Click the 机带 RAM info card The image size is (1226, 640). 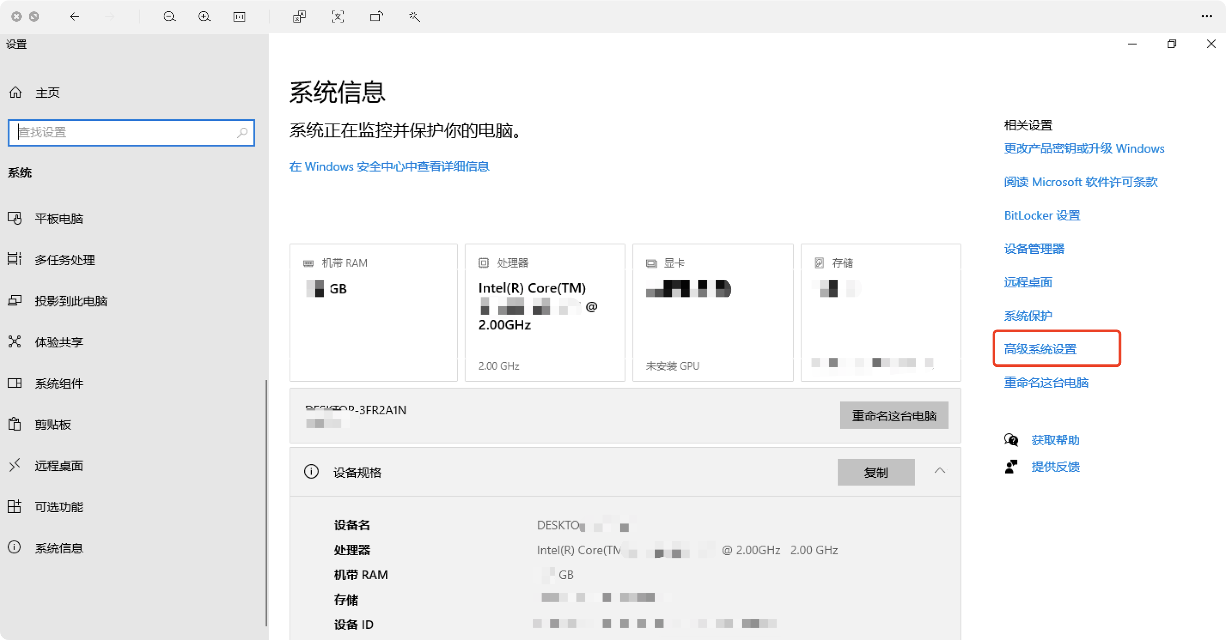[x=374, y=313]
